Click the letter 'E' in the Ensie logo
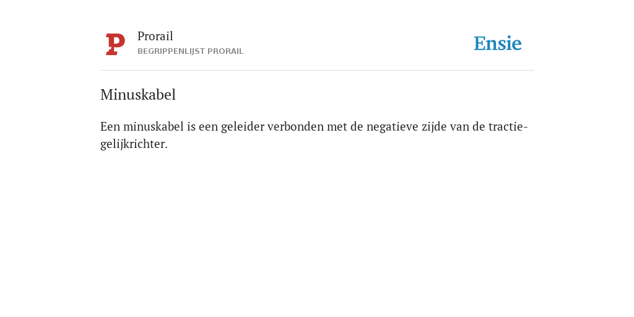Screen dimensions: 634x317 coord(480,43)
